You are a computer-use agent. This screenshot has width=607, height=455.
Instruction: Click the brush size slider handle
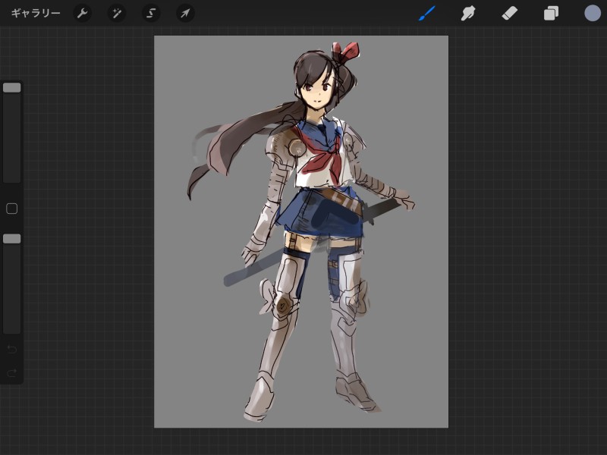tap(12, 88)
